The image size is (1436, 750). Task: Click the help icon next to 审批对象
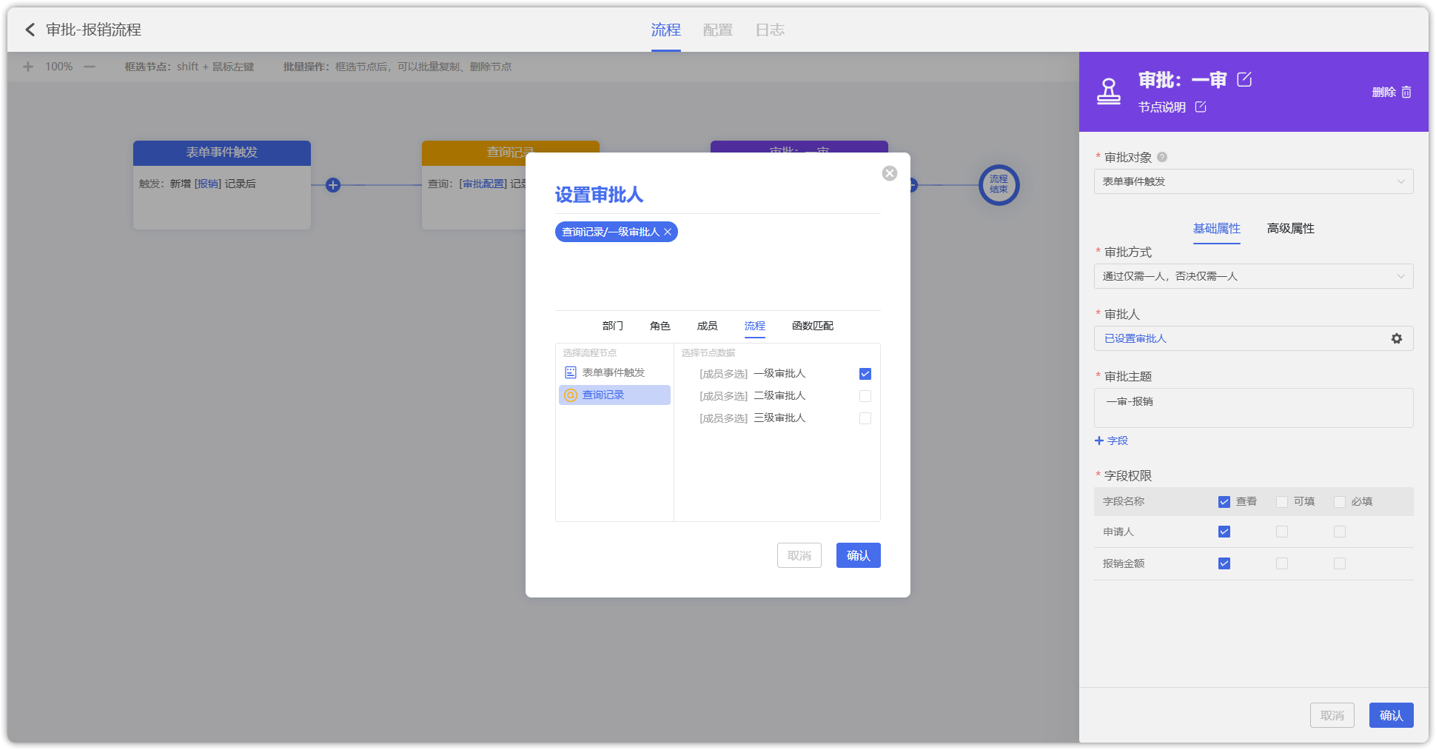click(1162, 157)
